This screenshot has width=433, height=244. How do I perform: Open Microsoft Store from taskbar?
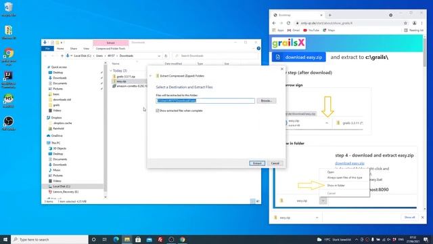(x=138, y=239)
